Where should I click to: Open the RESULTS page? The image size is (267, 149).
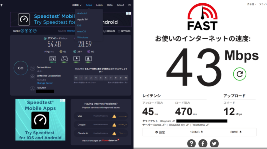(109, 31)
